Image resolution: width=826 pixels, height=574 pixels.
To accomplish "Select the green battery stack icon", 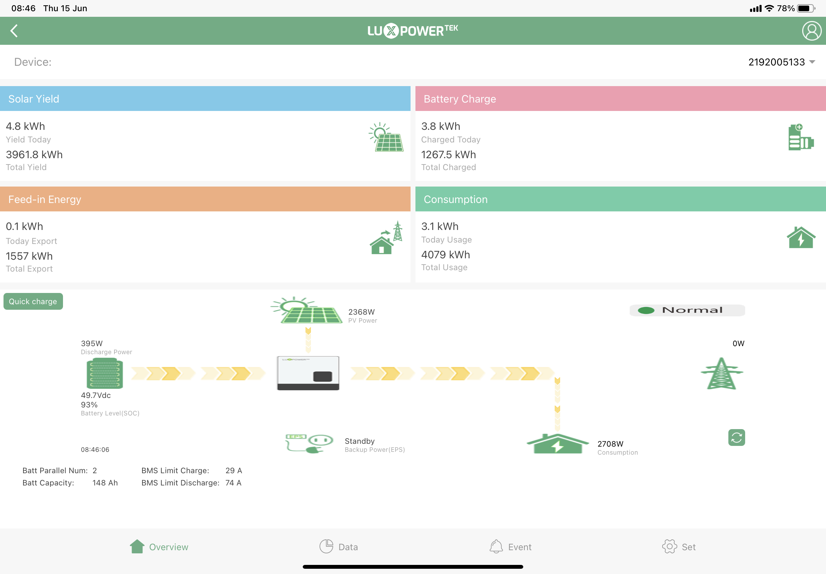I will pos(105,373).
